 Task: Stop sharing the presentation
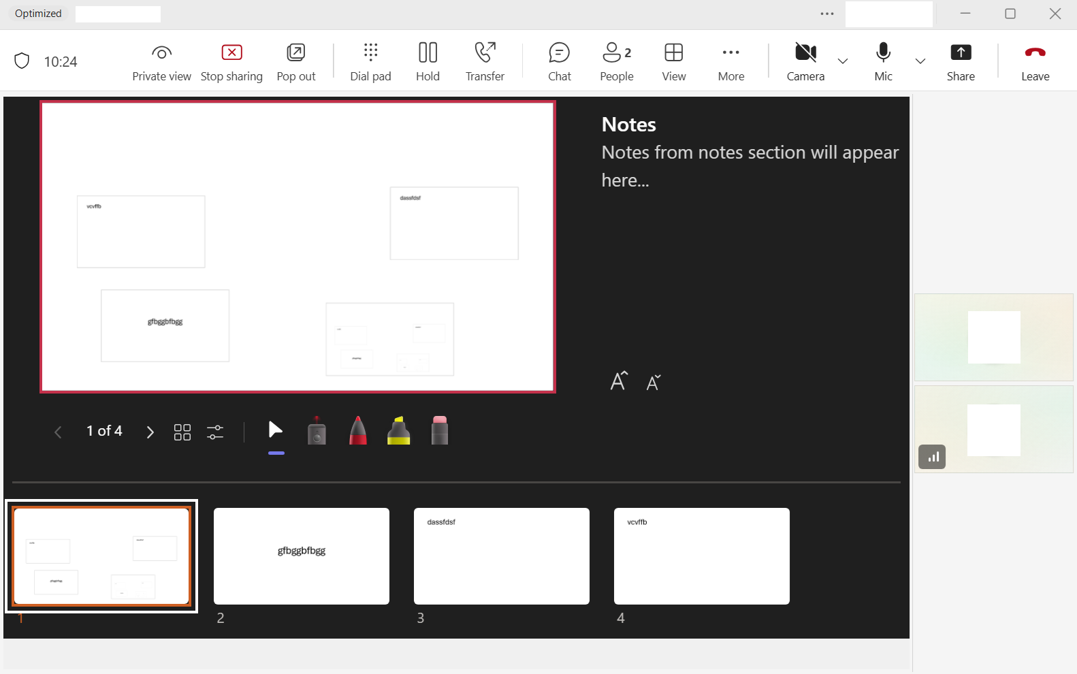[231, 62]
